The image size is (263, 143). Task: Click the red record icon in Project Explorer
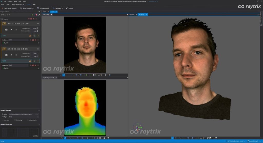(36, 15)
